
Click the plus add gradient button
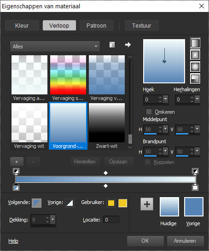(17, 162)
